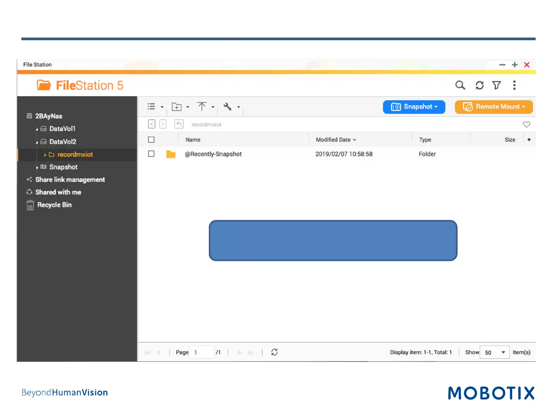Open the Show 50 items dropdown
557x418 pixels.
coord(495,352)
